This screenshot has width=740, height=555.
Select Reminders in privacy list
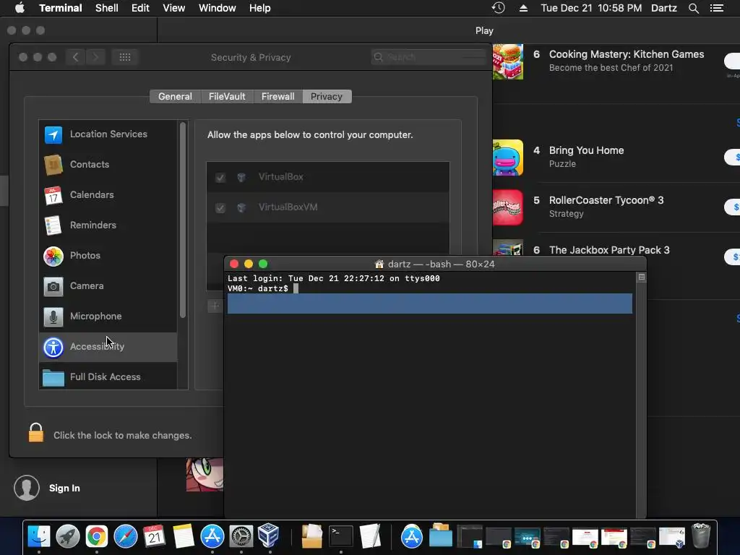coord(108,225)
